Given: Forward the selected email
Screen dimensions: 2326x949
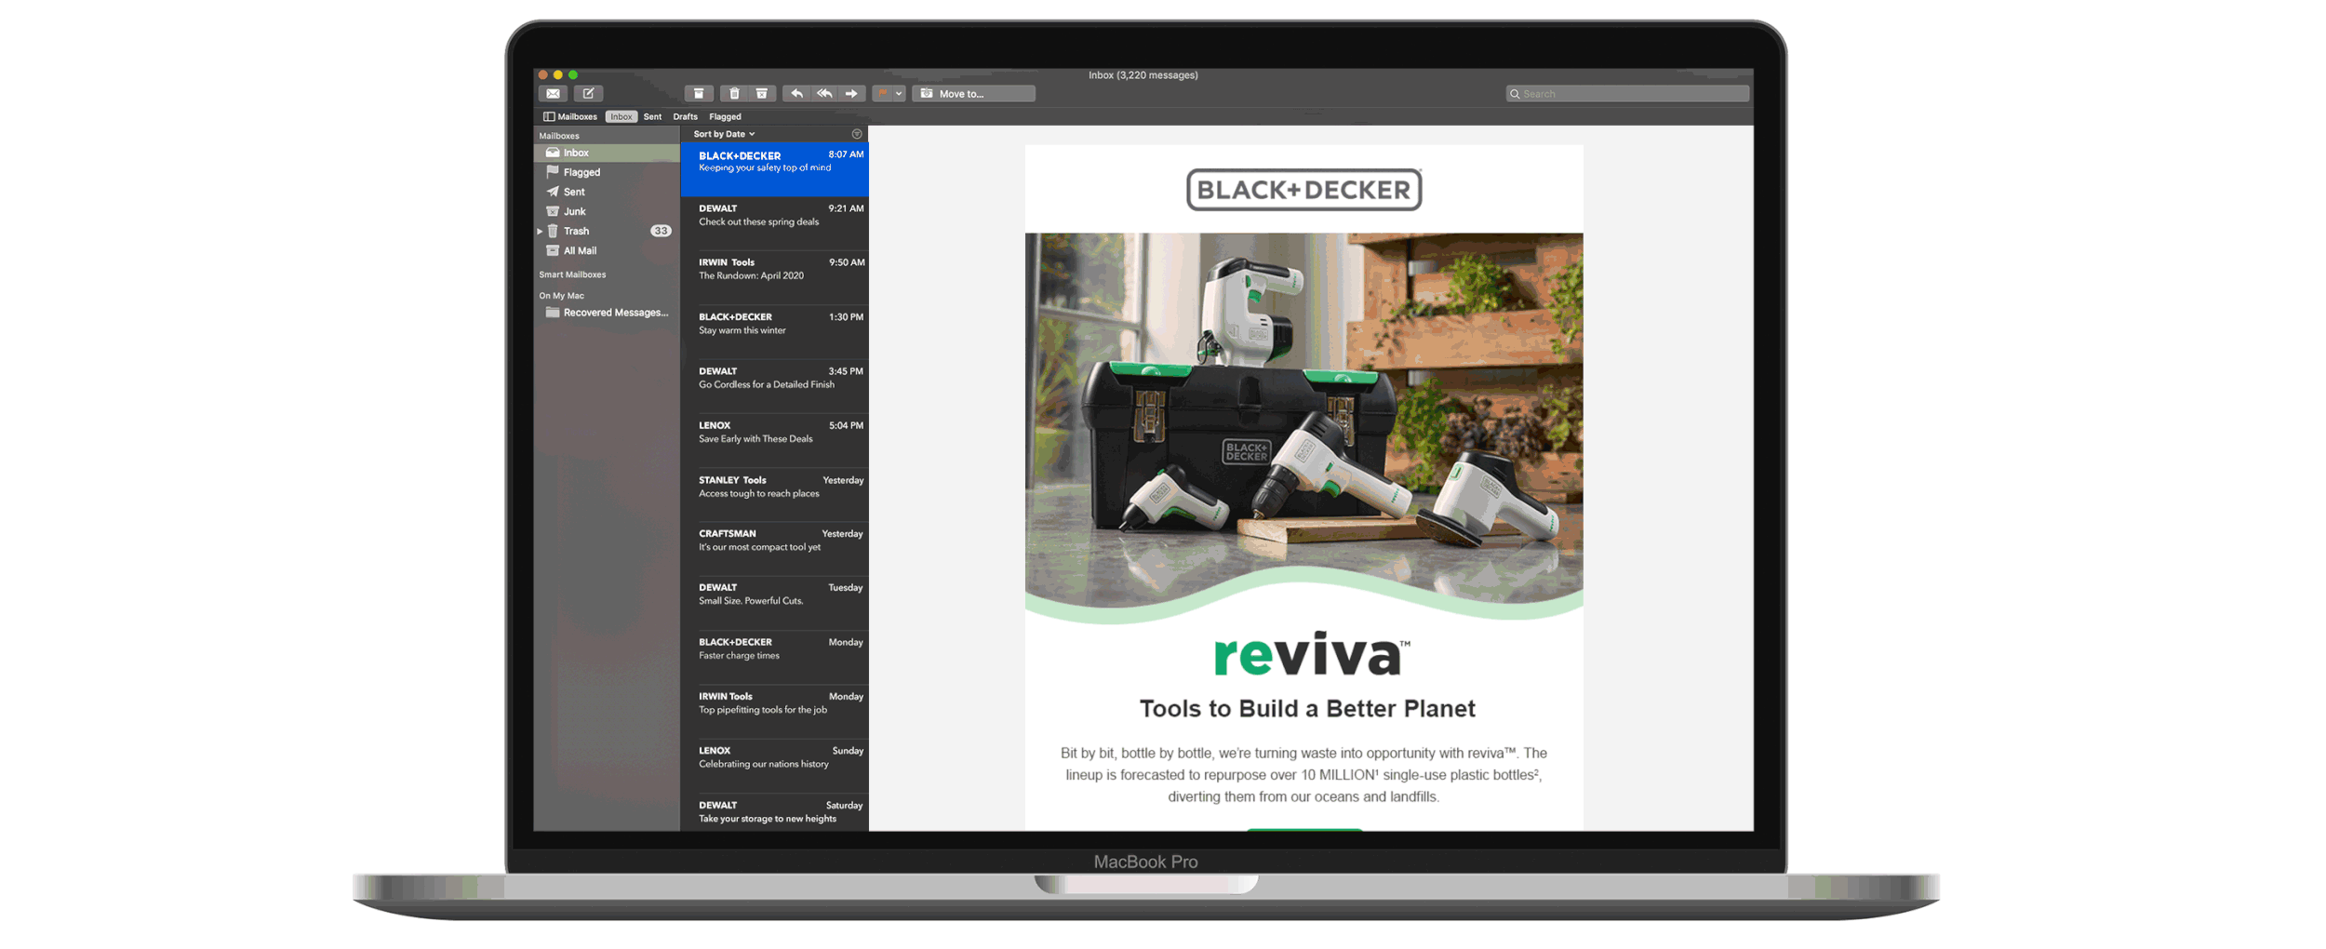Looking at the screenshot, I should 851,94.
